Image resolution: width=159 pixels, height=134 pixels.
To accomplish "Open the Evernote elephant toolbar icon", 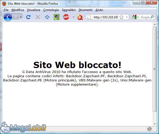I will tap(57, 17).
